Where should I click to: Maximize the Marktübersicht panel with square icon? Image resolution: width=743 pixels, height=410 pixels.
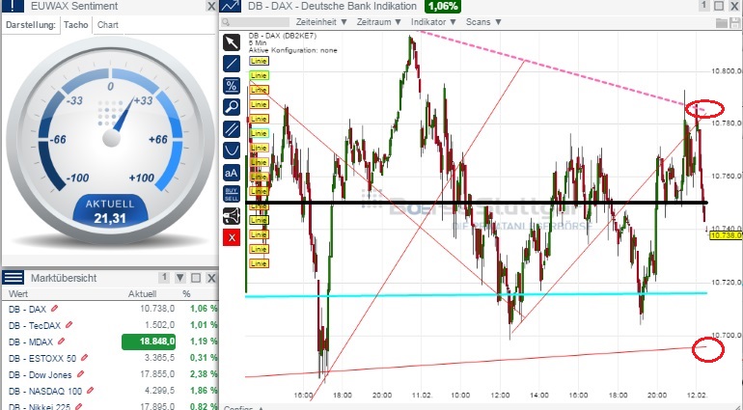[196, 278]
